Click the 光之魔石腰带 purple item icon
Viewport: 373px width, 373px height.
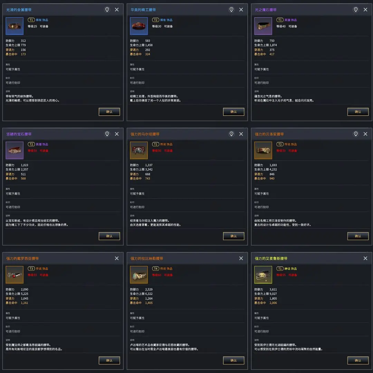[x=263, y=26]
